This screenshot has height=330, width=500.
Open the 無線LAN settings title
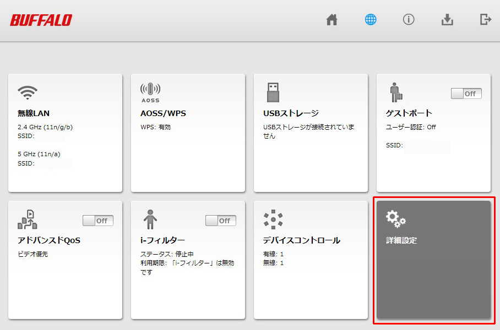pyautogui.click(x=34, y=114)
